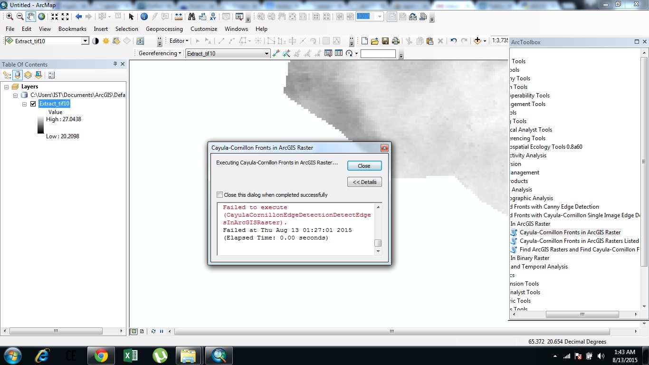This screenshot has height=365, width=649.
Task: Check 'Close this dialog when completed successfully'
Action: [x=220, y=195]
